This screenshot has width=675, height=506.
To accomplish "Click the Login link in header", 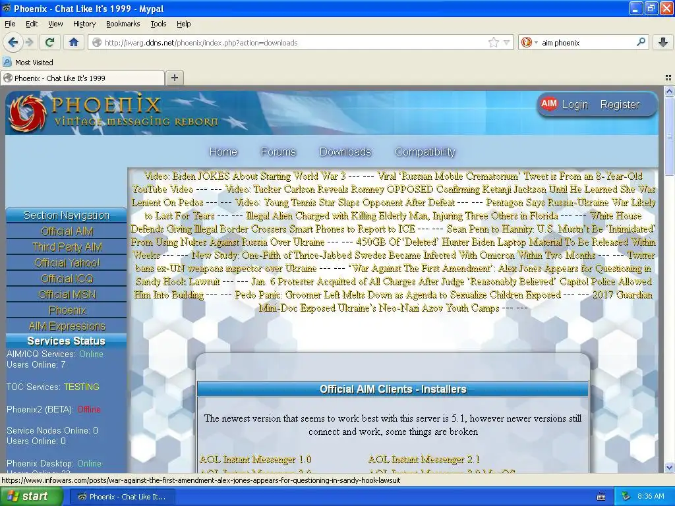I will pyautogui.click(x=575, y=105).
